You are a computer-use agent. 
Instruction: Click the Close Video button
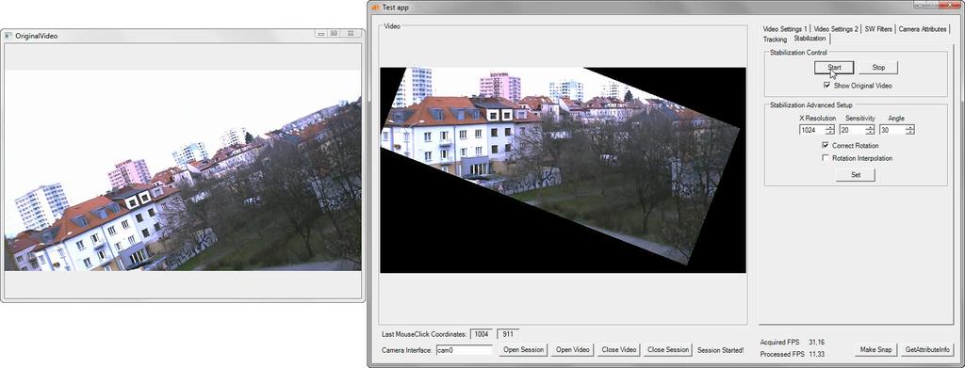[618, 349]
